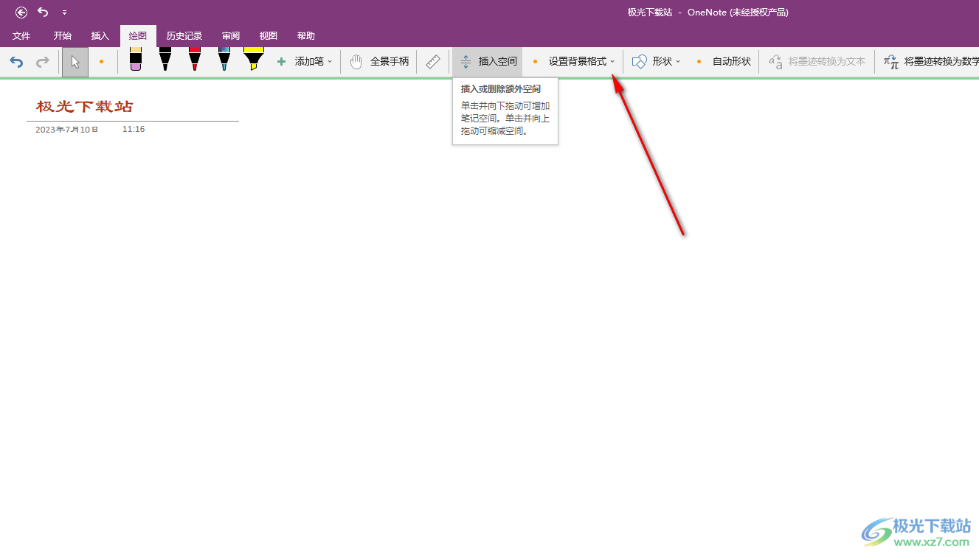Viewport: 979px width, 554px height.
Task: Switch to the 开始 tab
Action: pos(62,35)
